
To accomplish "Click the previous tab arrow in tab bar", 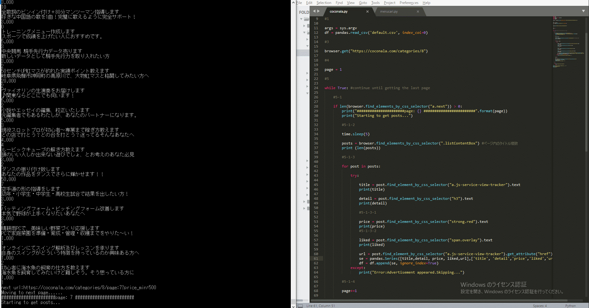I will click(x=314, y=11).
